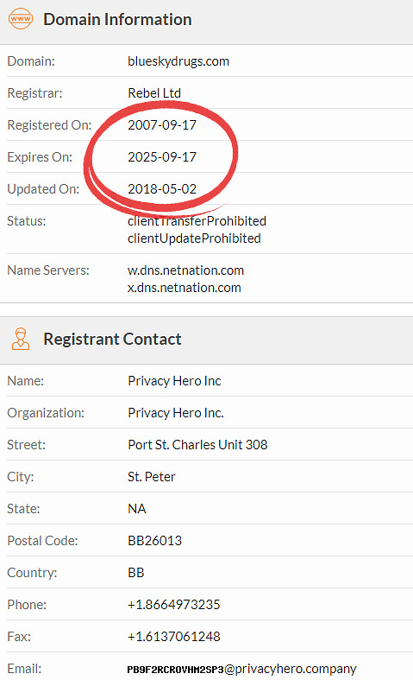Click name server x.dns.netnation.com
413x680 pixels.
185,288
